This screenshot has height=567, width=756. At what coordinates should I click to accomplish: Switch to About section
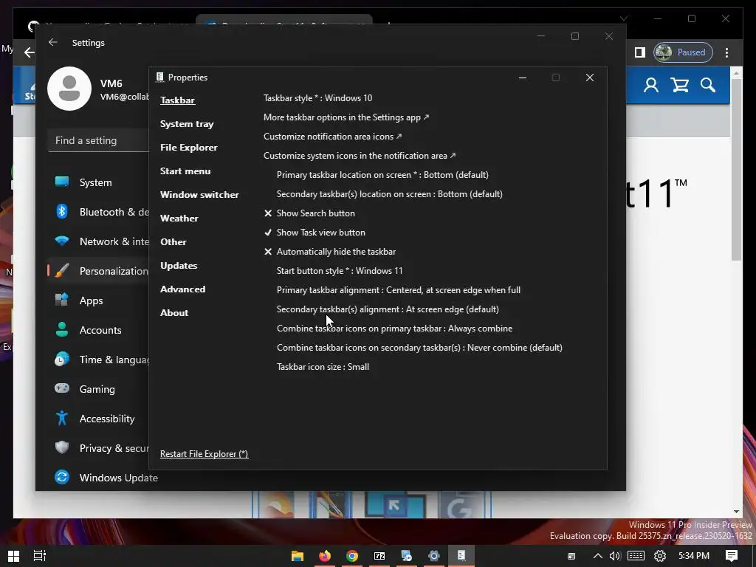(x=174, y=313)
